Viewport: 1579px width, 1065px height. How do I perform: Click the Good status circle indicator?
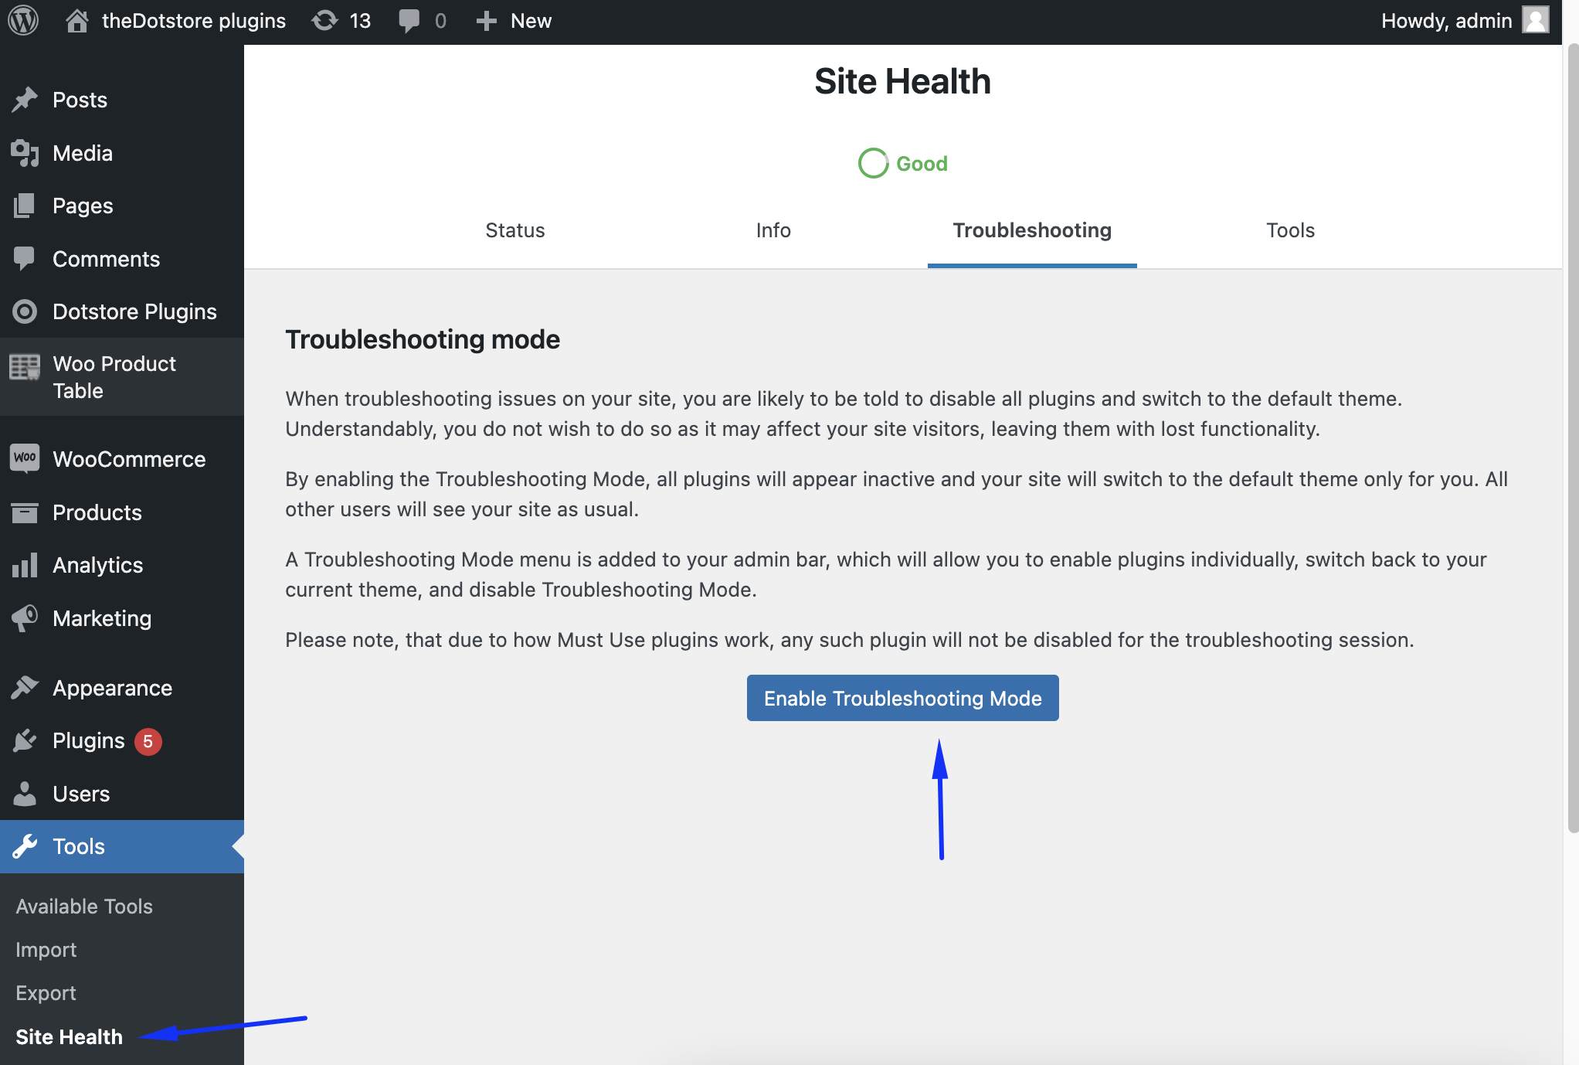point(873,163)
